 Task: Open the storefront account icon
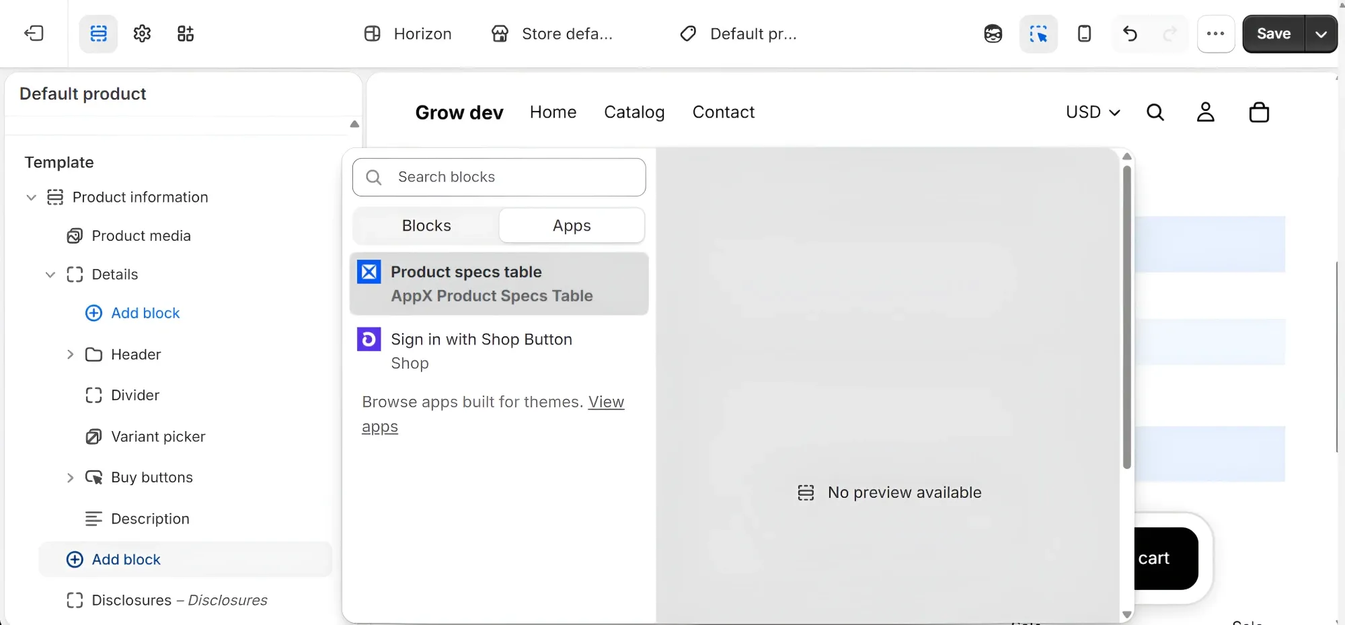[x=1206, y=112]
